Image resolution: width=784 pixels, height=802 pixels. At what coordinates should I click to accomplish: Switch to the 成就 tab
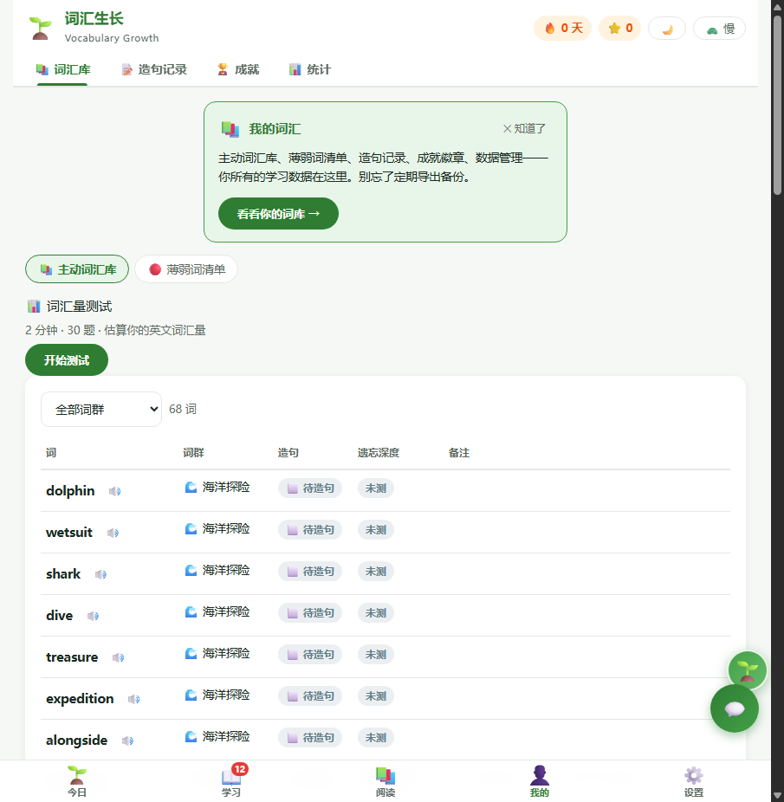pyautogui.click(x=238, y=69)
